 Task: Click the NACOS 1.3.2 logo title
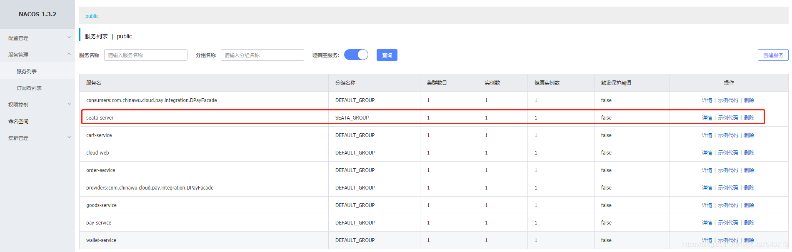pos(37,14)
